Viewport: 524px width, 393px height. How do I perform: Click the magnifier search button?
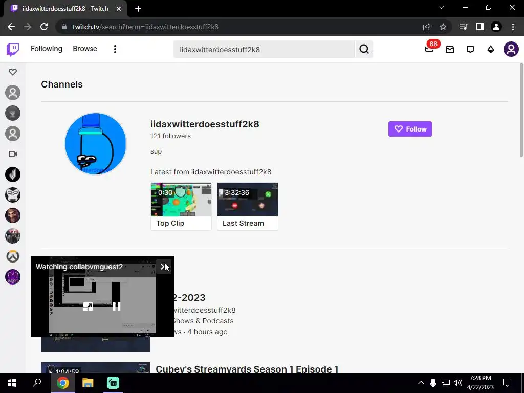[364, 50]
